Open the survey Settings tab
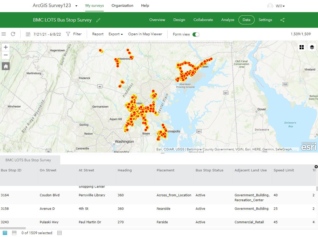Viewport: 318px width, 237px height. (x=265, y=20)
